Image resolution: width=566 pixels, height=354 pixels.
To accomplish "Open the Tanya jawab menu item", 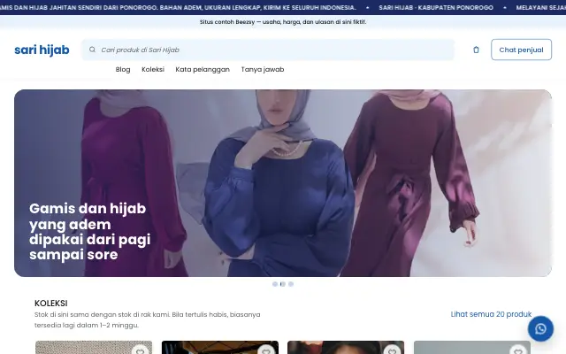I will (263, 69).
